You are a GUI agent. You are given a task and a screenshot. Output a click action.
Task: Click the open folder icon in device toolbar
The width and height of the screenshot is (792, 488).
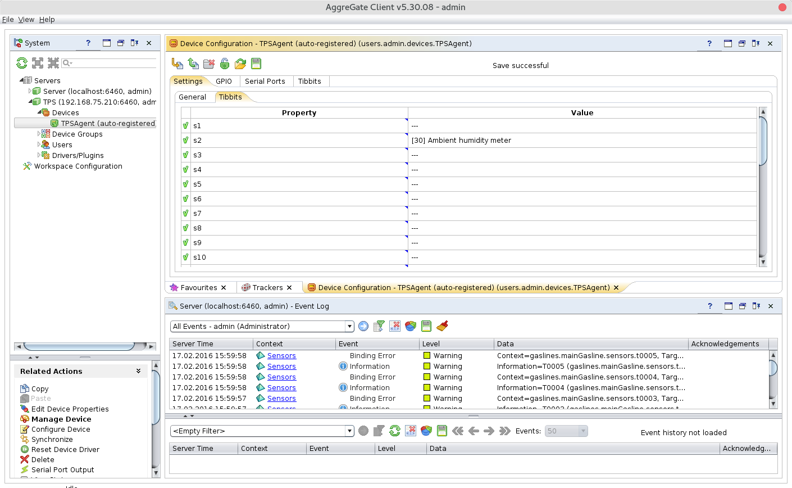click(240, 64)
